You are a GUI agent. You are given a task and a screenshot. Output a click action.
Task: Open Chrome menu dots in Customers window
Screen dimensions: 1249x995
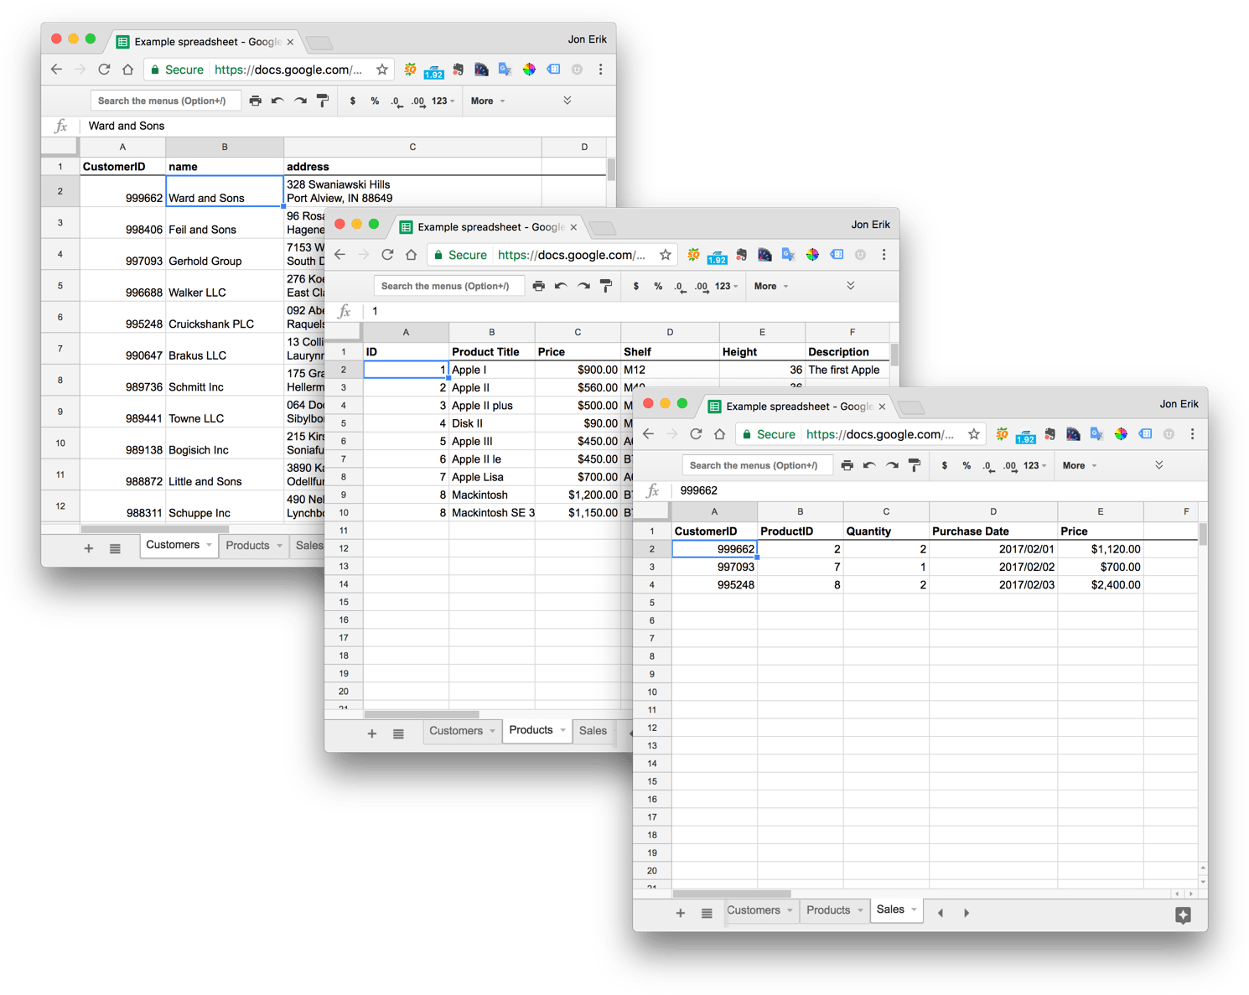[x=600, y=70]
